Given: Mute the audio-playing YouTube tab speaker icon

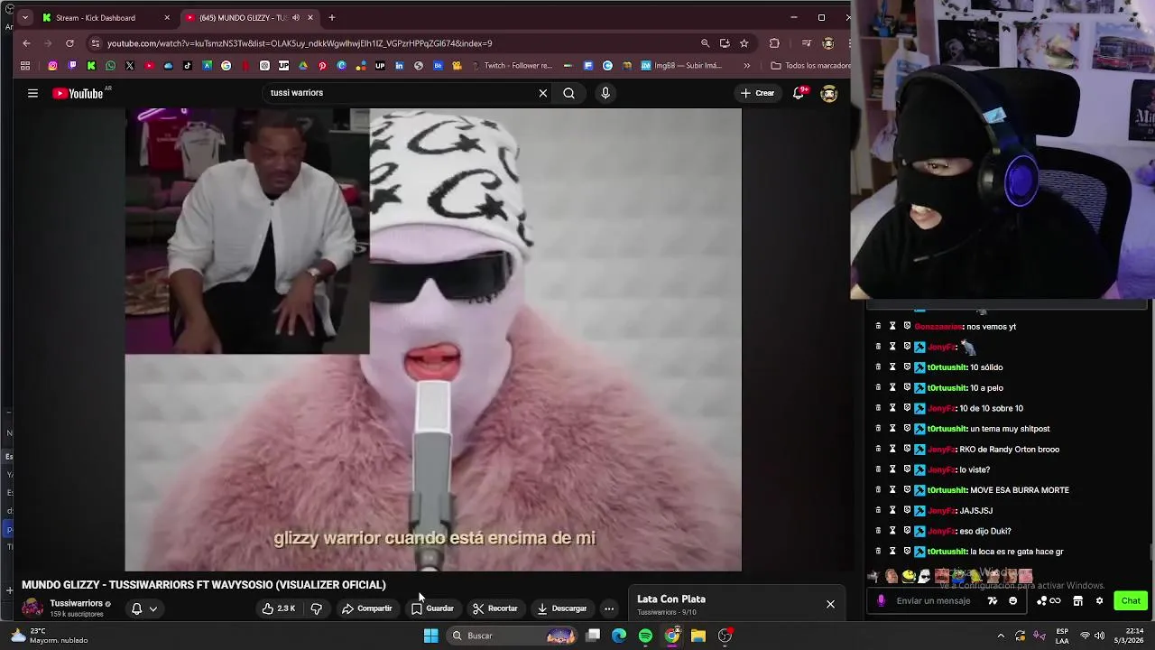Looking at the screenshot, I should click(296, 17).
